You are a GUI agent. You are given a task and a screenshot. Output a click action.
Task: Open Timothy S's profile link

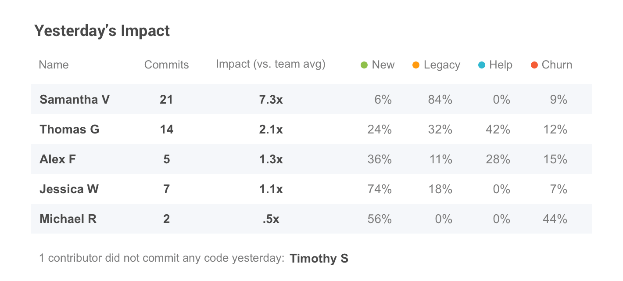319,258
